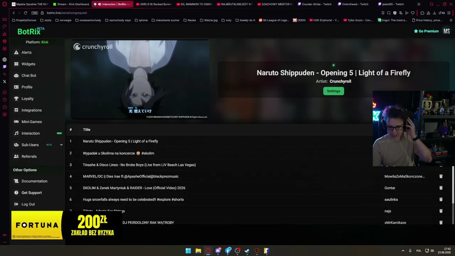Click the Windows Start button

pyautogui.click(x=188, y=251)
